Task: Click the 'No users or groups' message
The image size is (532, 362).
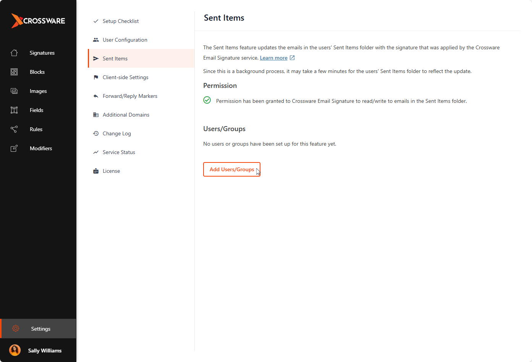Action: click(270, 144)
